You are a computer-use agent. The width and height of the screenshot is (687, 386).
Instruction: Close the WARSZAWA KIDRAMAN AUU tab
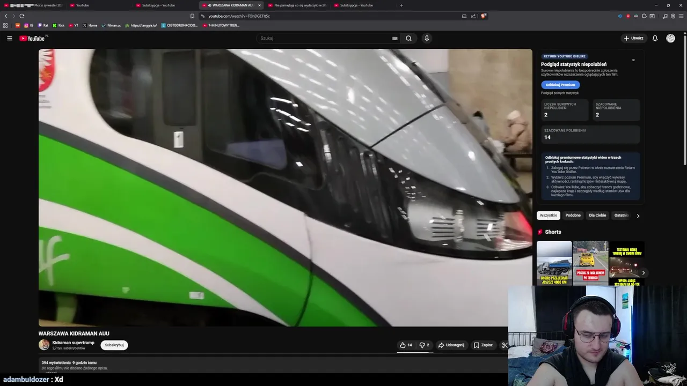point(259,5)
